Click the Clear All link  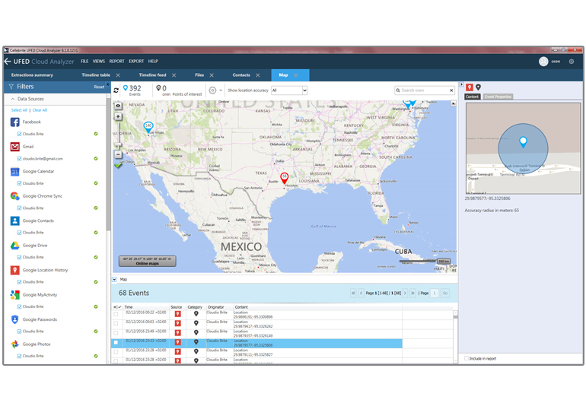pyautogui.click(x=39, y=110)
